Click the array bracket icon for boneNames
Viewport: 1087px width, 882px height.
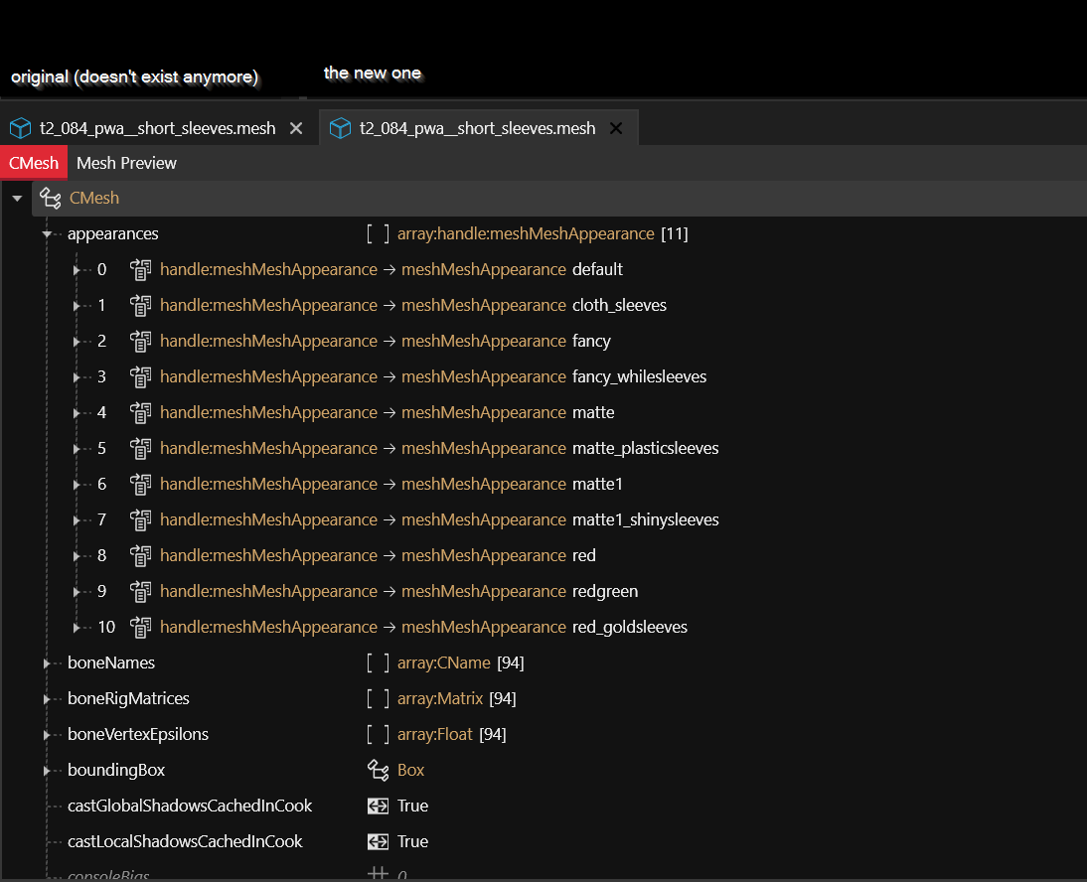[378, 662]
